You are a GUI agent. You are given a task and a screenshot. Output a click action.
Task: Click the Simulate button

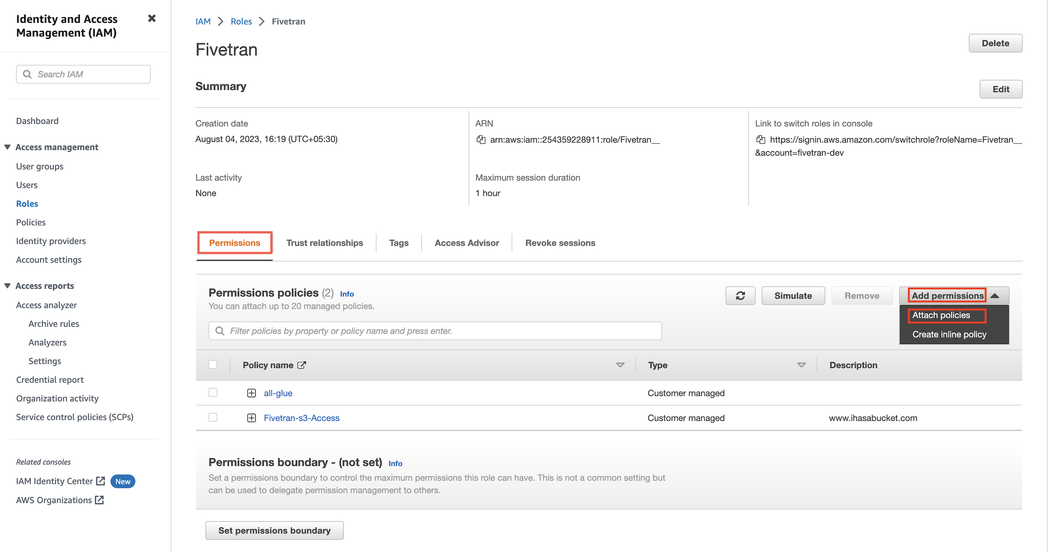click(792, 296)
